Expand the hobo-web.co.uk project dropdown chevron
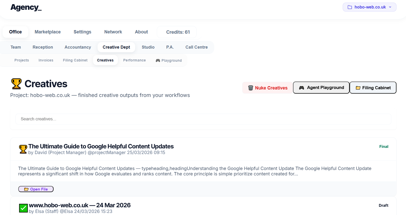The image size is (406, 215). click(390, 7)
